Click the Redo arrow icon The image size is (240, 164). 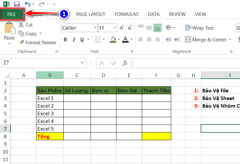42,4
